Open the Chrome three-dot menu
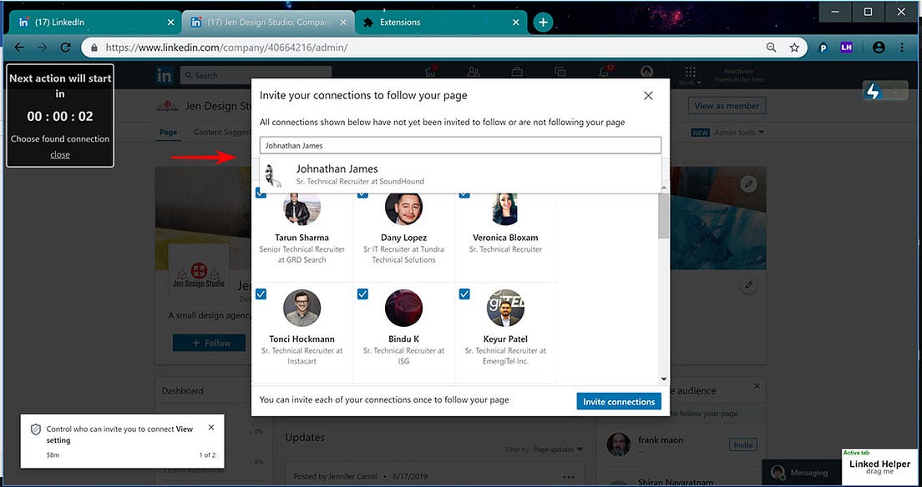Viewport: 922px width, 487px height. [902, 48]
